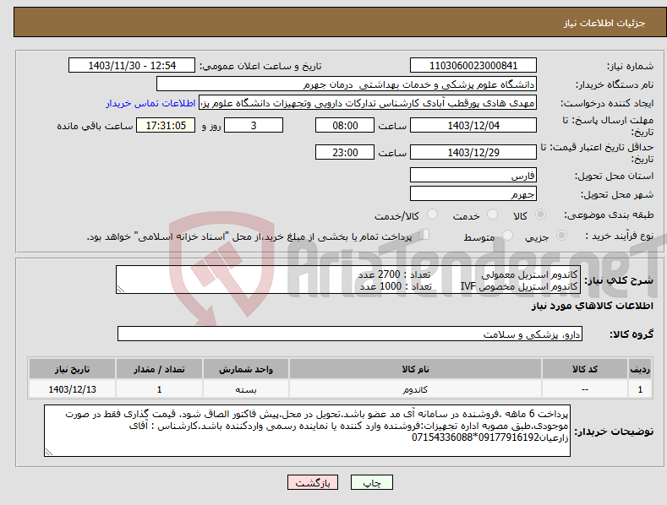
Task: Click the buyer notes text area
Action: tap(307, 431)
